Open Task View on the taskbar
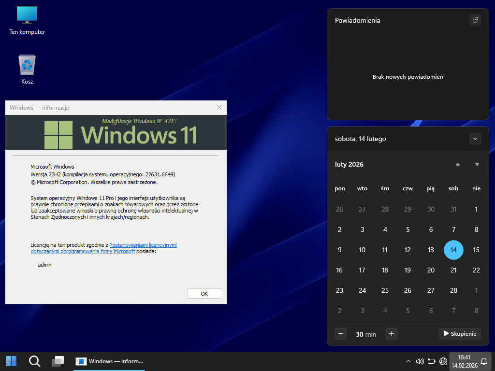 coord(58,361)
